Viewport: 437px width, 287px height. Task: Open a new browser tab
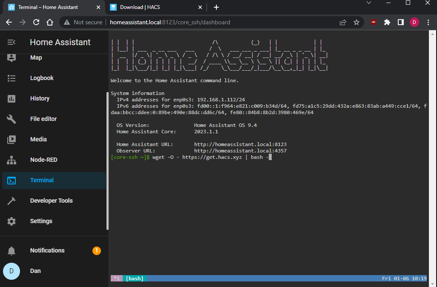pos(216,7)
